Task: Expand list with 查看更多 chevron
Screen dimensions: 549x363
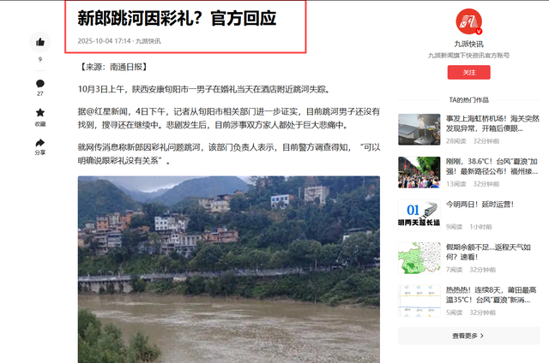Action: pyautogui.click(x=469, y=336)
